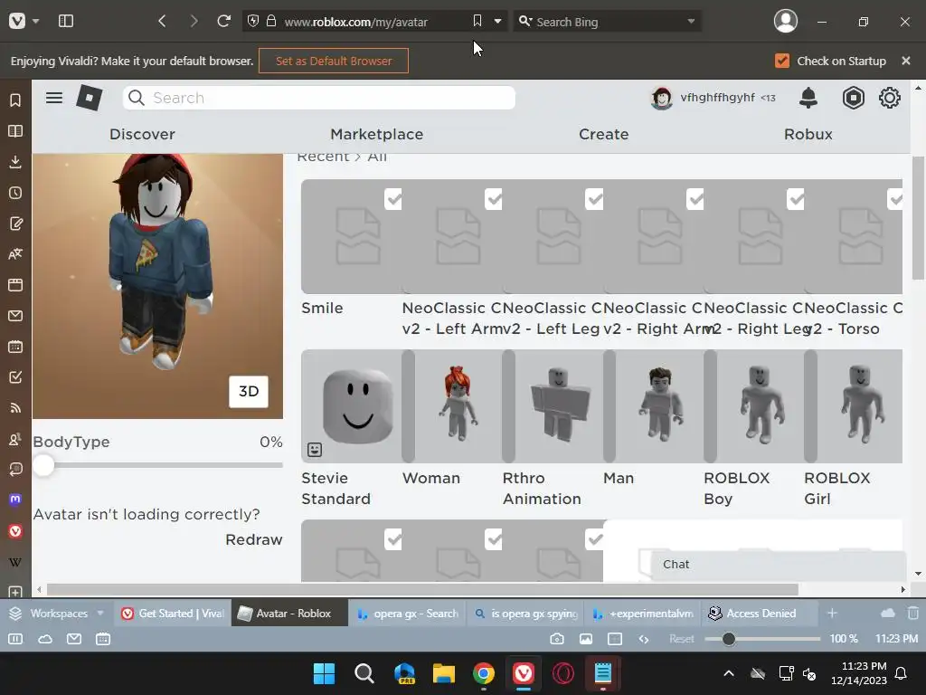The height and width of the screenshot is (695, 926).
Task: Uncheck the NeoClassic Left Leg checkbox
Action: click(594, 199)
